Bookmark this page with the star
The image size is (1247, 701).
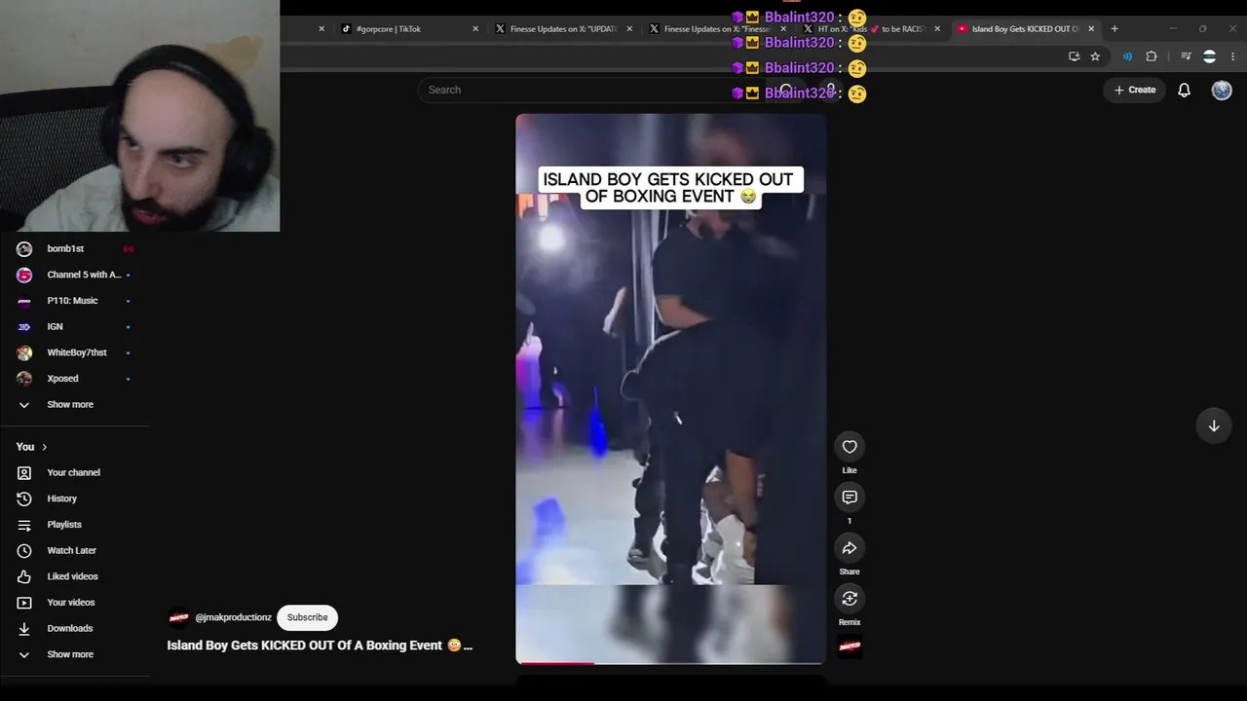tap(1095, 56)
